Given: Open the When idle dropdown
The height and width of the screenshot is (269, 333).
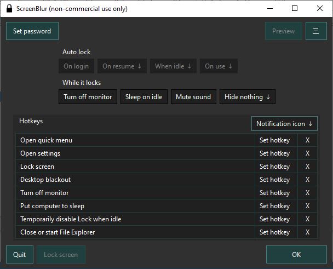Looking at the screenshot, I should [x=173, y=66].
